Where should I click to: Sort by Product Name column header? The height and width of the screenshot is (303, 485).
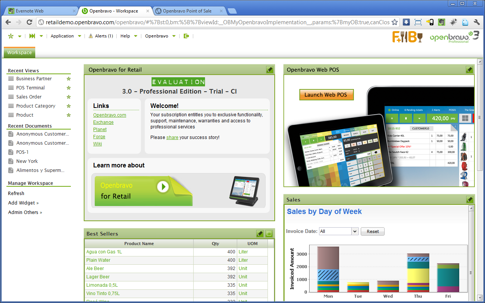tap(139, 244)
